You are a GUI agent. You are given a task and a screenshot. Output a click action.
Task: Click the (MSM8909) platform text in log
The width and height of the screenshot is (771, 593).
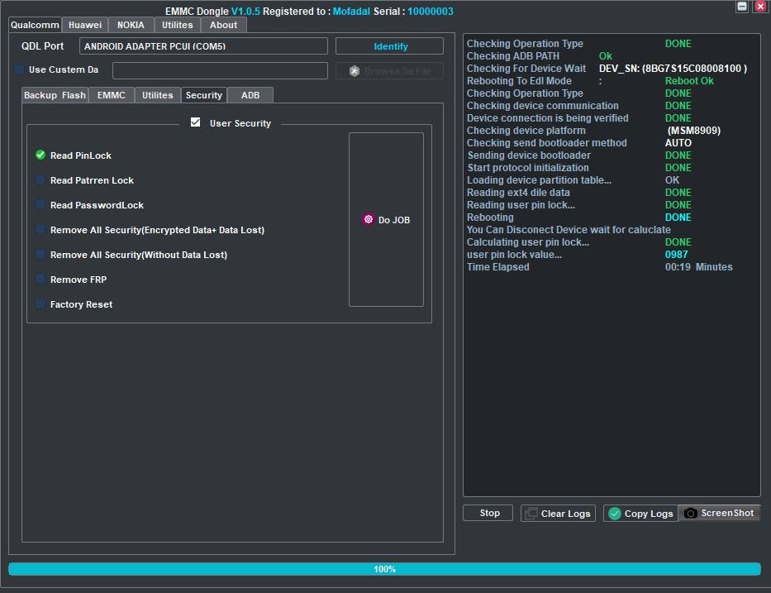click(694, 131)
